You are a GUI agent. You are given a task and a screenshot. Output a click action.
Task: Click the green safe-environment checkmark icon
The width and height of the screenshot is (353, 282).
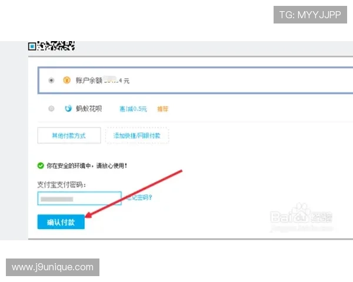click(x=41, y=166)
